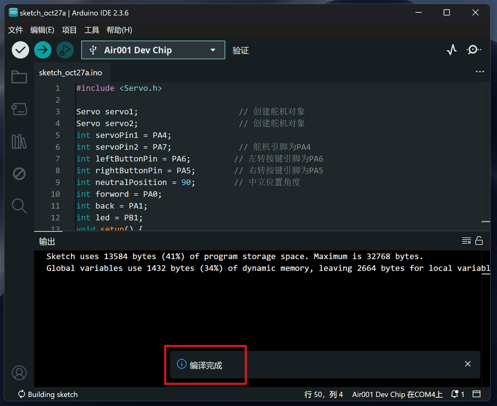Click Air001 Dev Chip 在COM4上 status entry
This screenshot has width=497, height=406.
397,394
